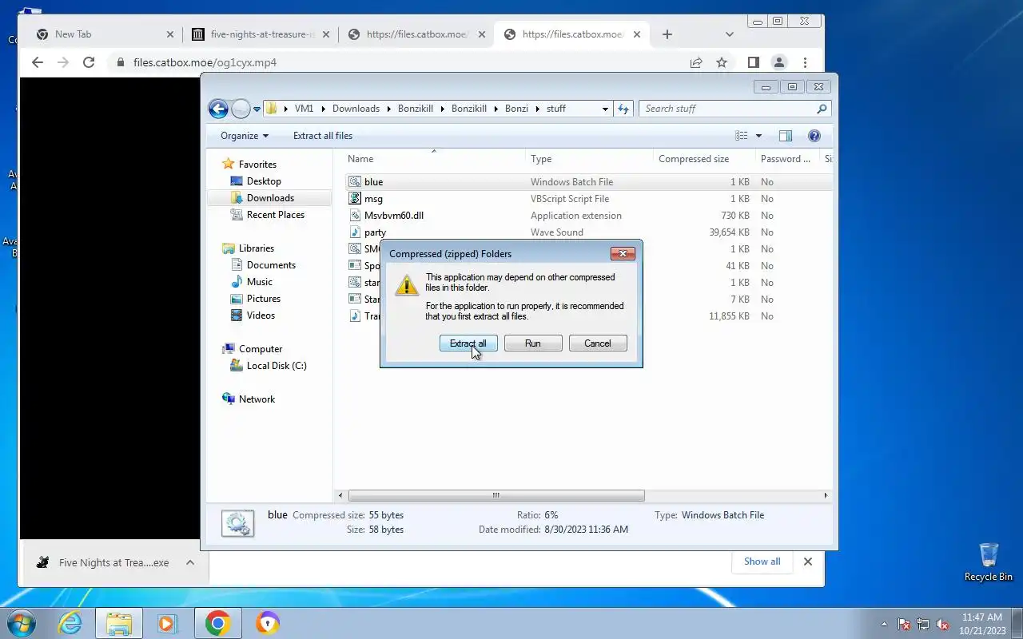Click the Run button in the dialog
The width and height of the screenshot is (1023, 639).
coord(533,343)
